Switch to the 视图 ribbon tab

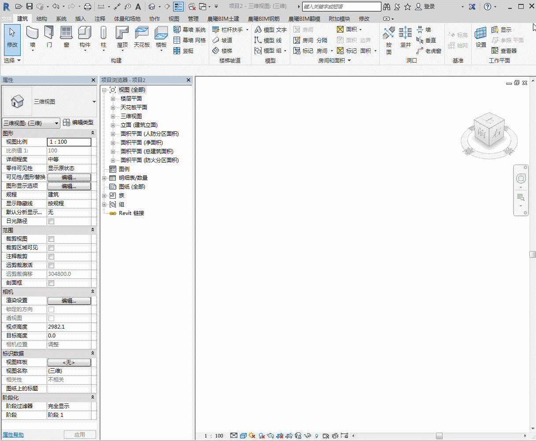click(x=174, y=19)
